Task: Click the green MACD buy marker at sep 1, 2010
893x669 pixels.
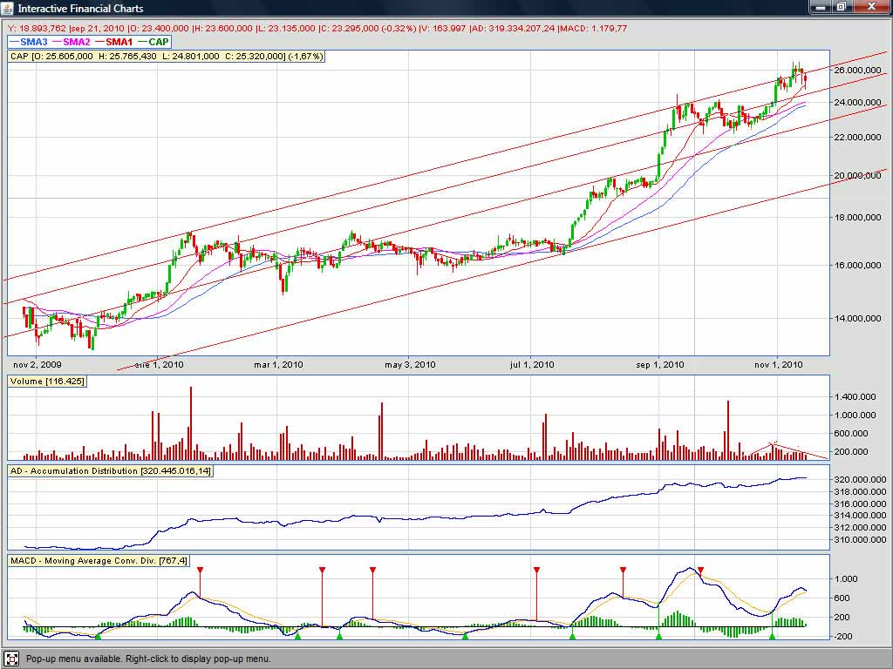Action: (x=659, y=636)
